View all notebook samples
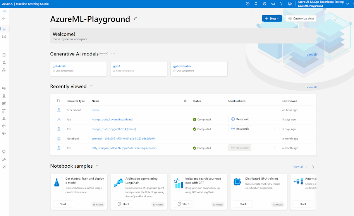 (x=298, y=167)
